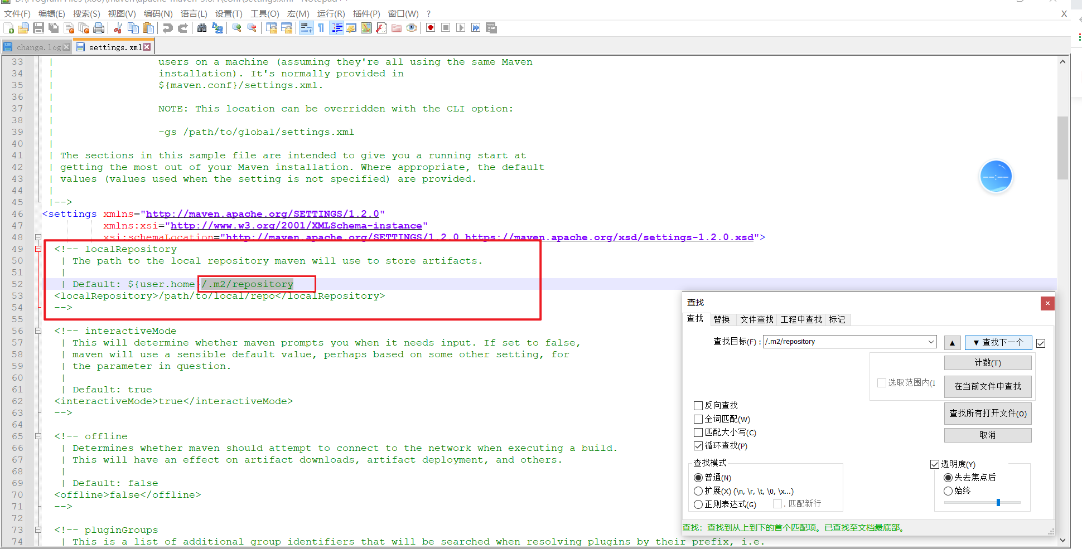Choose the 失去焦点后 transparency option
The image size is (1082, 549).
pos(948,478)
